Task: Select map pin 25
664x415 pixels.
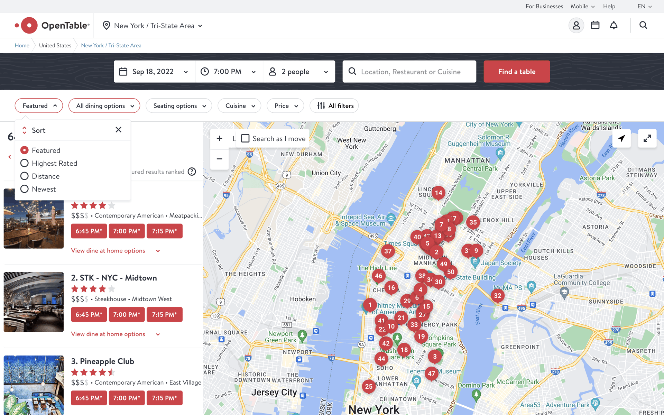Action: [369, 386]
